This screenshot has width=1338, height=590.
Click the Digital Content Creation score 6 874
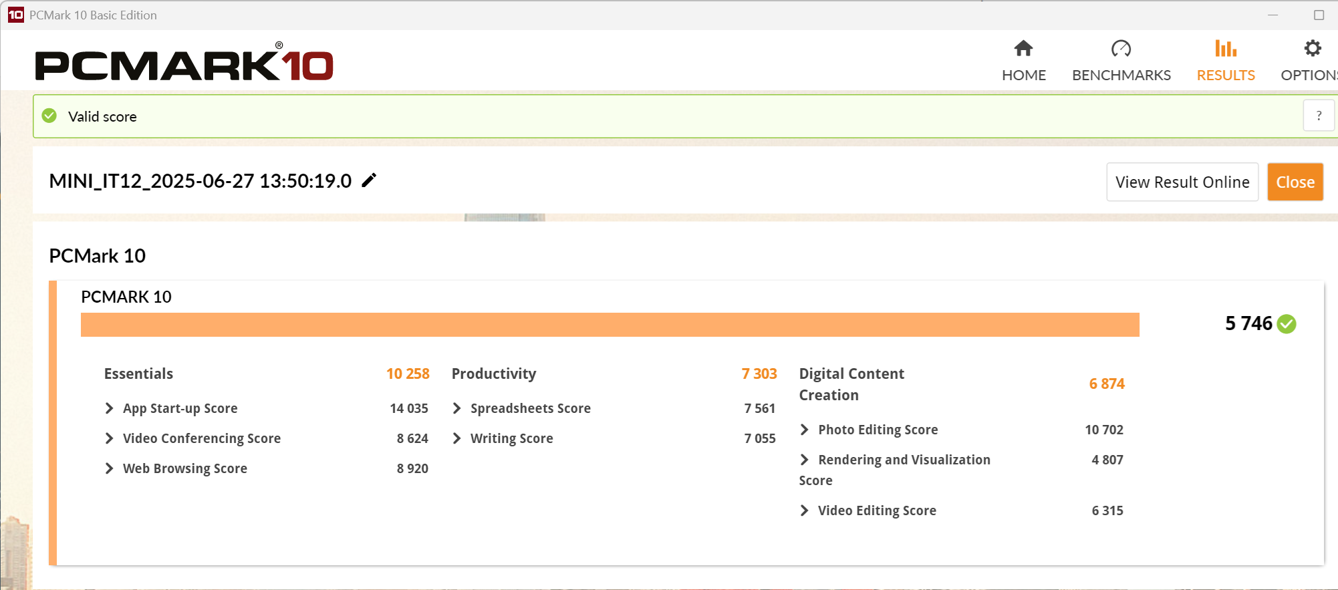pyautogui.click(x=1107, y=384)
